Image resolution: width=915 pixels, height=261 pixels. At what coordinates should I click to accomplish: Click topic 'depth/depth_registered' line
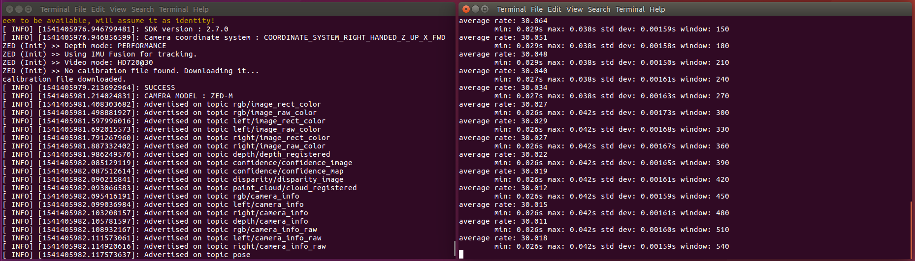(x=166, y=154)
